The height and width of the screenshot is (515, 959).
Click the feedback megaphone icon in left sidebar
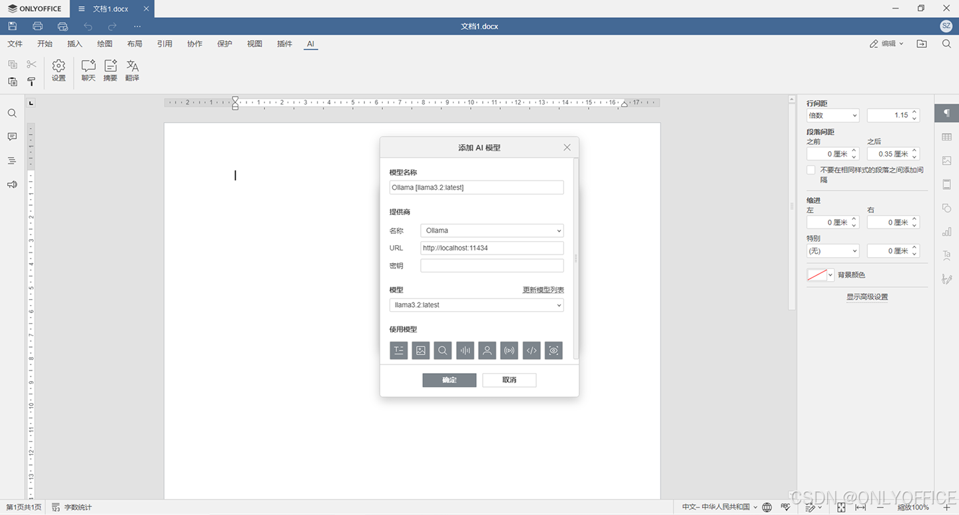coord(12,185)
